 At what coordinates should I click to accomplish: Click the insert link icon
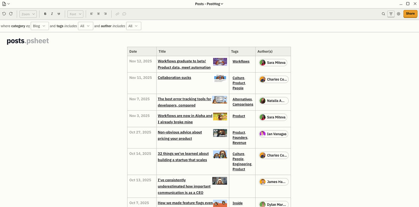(117, 14)
